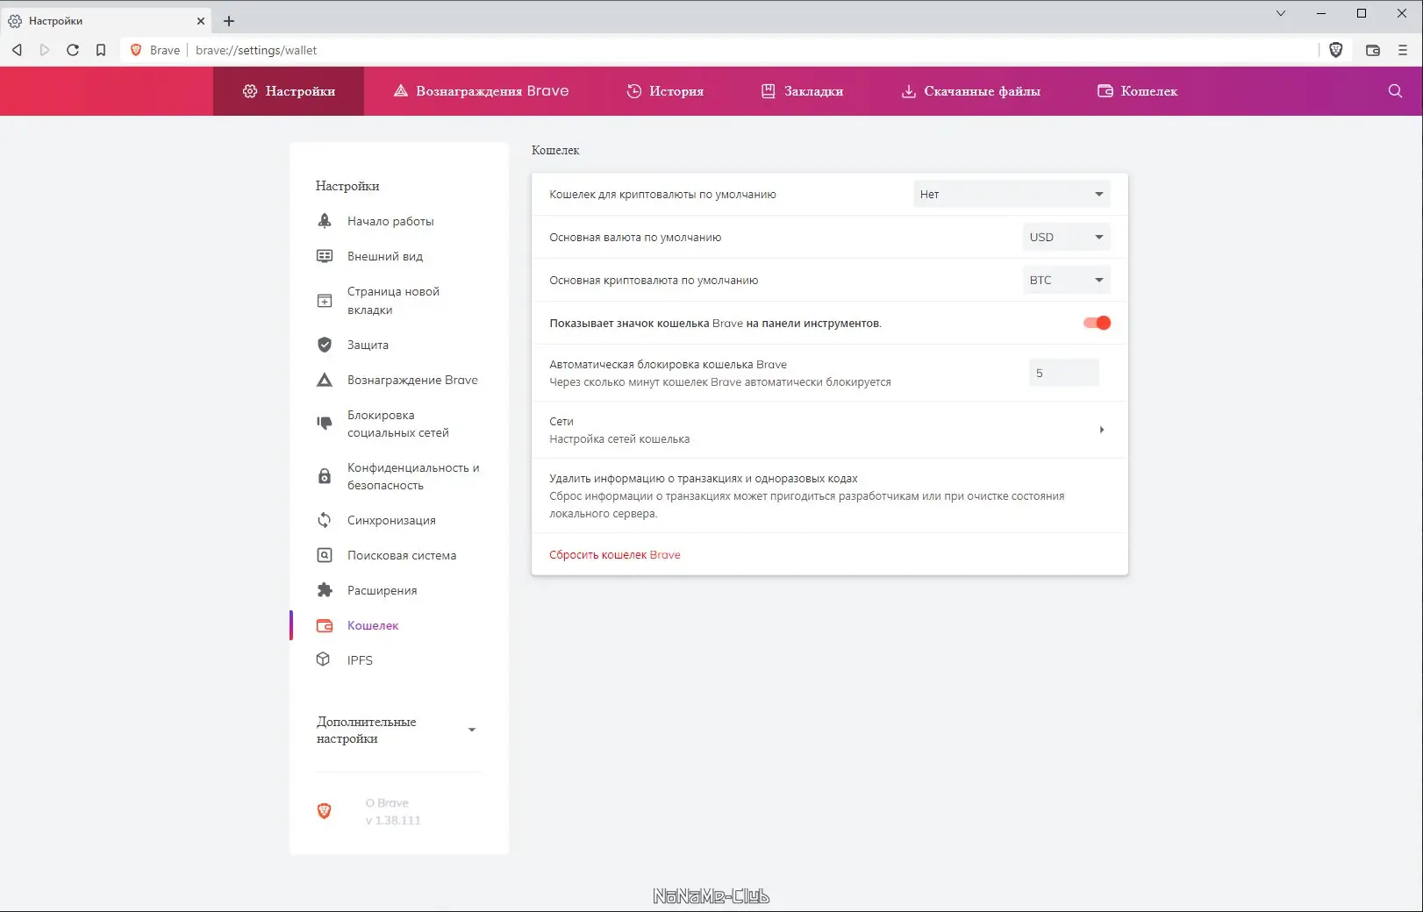Click the search magnifier in settings header
The height and width of the screenshot is (912, 1423).
[x=1395, y=91]
